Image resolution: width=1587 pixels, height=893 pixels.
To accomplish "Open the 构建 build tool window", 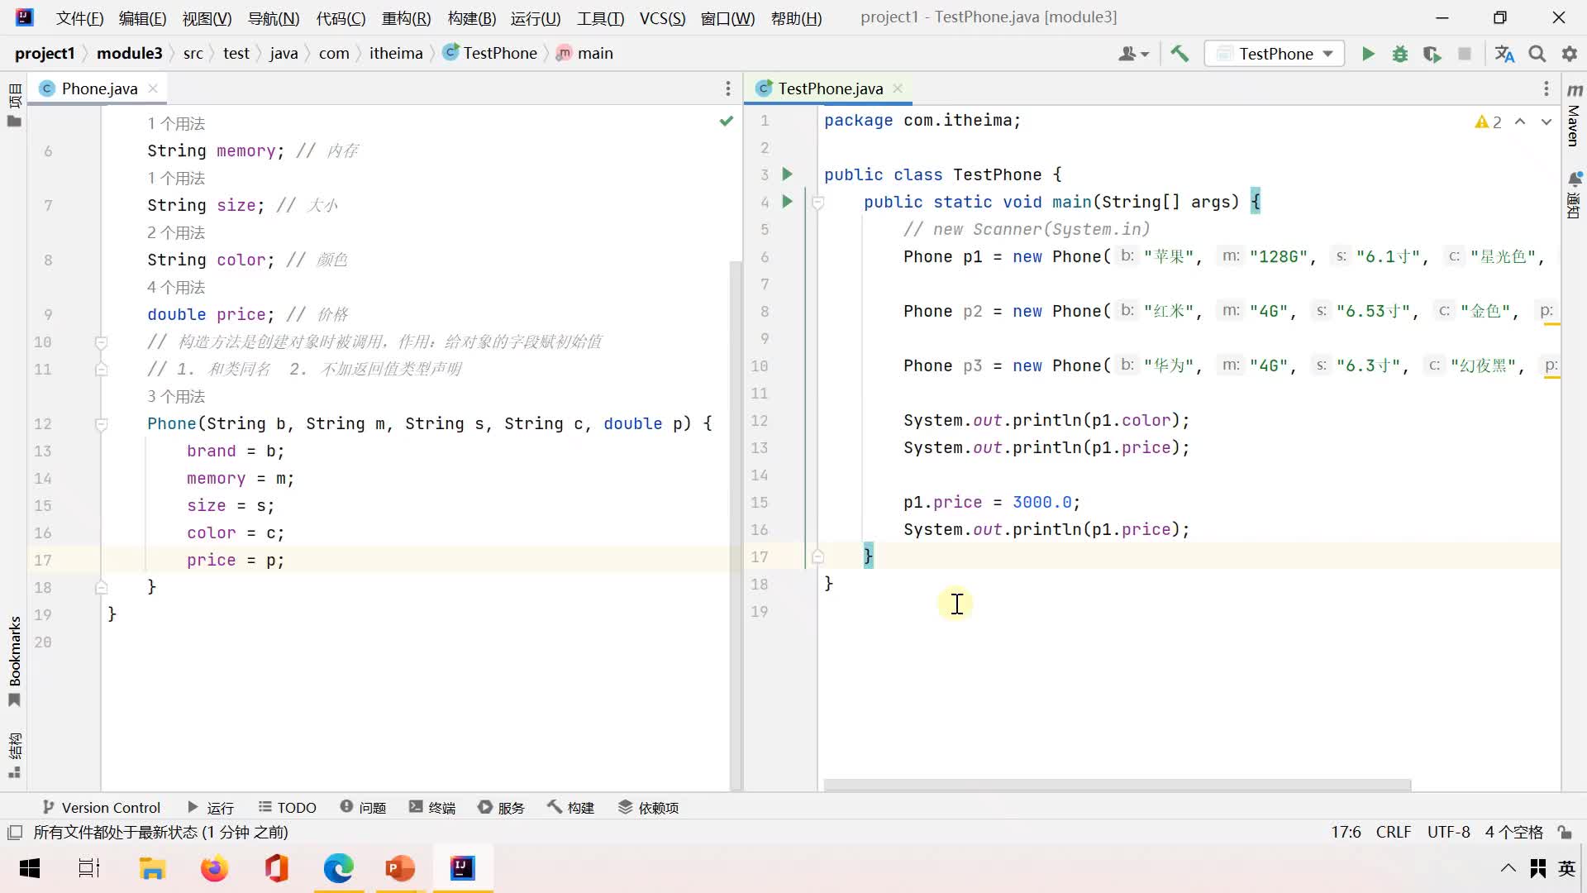I will [x=571, y=808].
